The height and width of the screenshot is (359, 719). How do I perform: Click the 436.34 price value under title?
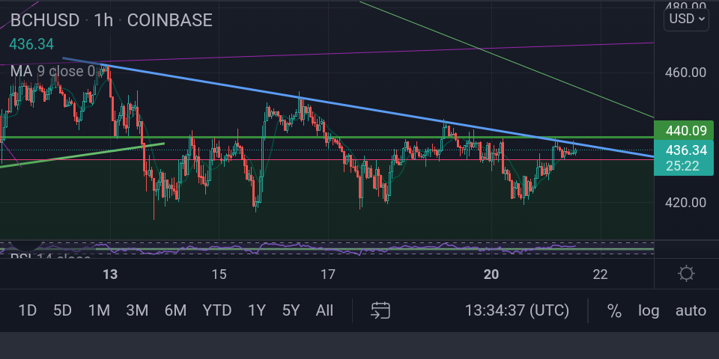pyautogui.click(x=31, y=44)
